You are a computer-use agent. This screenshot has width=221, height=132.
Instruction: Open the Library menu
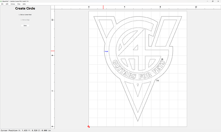13,4
